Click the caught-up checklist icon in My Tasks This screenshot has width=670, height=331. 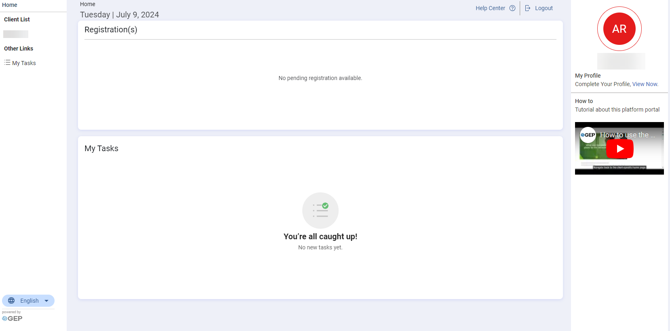click(x=320, y=211)
